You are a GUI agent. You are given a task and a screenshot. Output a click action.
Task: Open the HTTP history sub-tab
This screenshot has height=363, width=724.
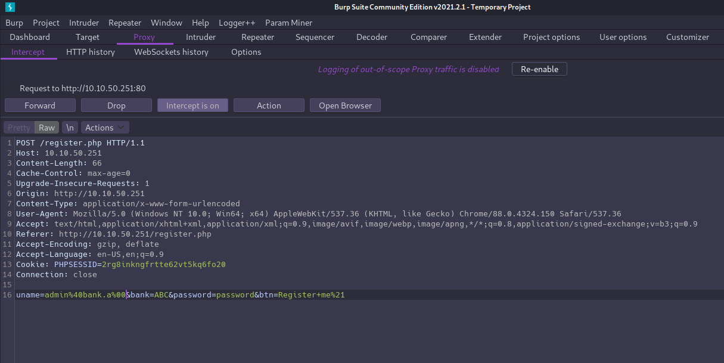pos(91,52)
